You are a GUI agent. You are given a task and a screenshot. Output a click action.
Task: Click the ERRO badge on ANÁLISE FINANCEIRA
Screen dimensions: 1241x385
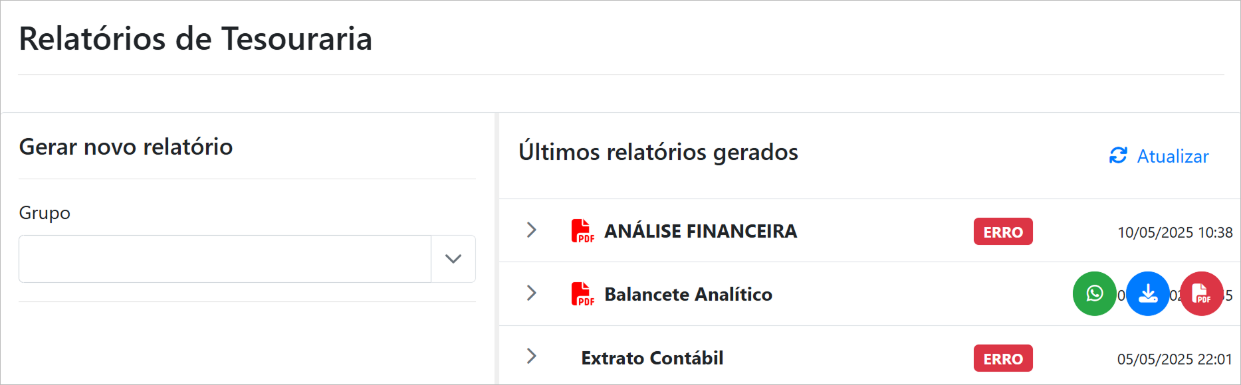1003,232
